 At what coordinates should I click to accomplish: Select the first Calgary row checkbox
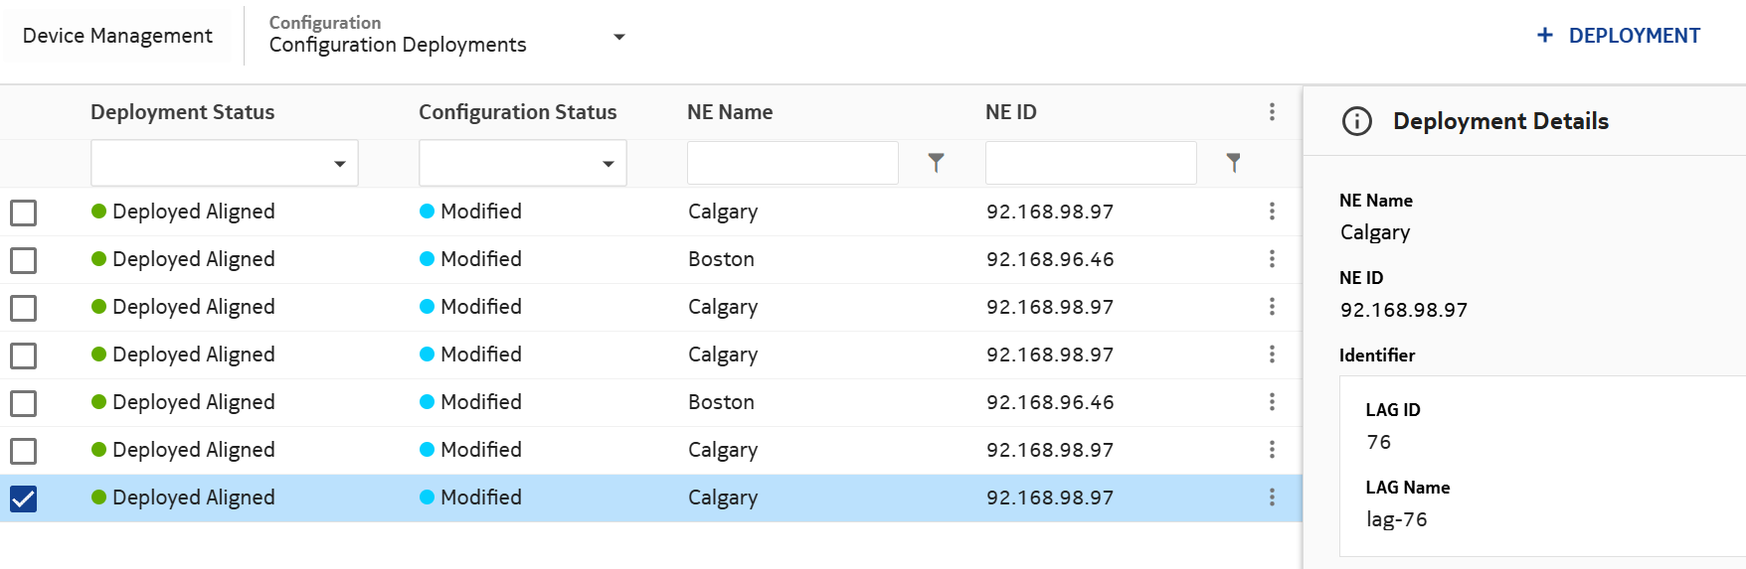coord(23,213)
